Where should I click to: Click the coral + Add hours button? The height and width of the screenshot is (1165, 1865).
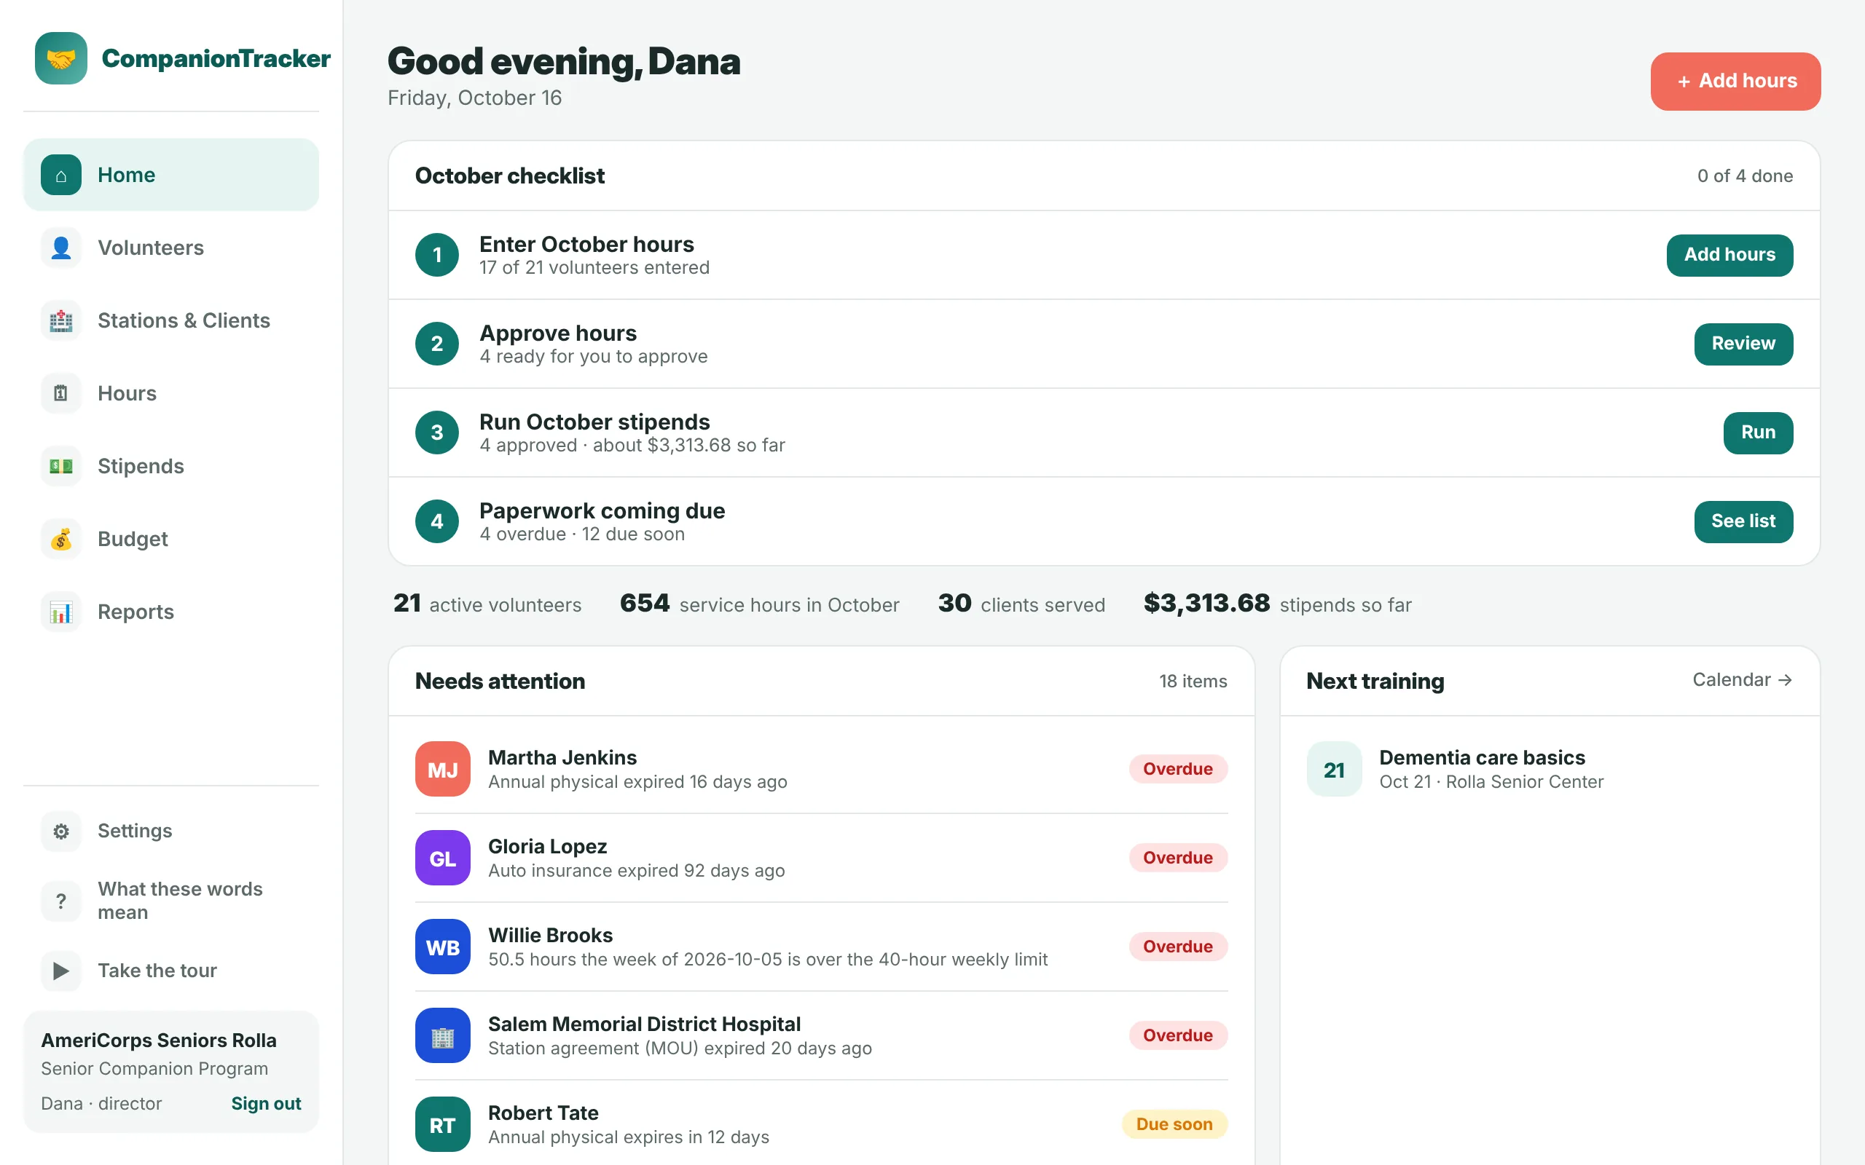click(1735, 81)
